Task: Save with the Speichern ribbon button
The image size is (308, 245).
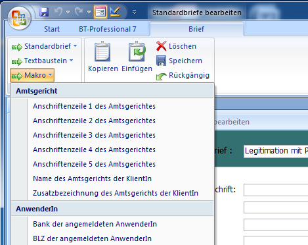Action: [x=179, y=61]
